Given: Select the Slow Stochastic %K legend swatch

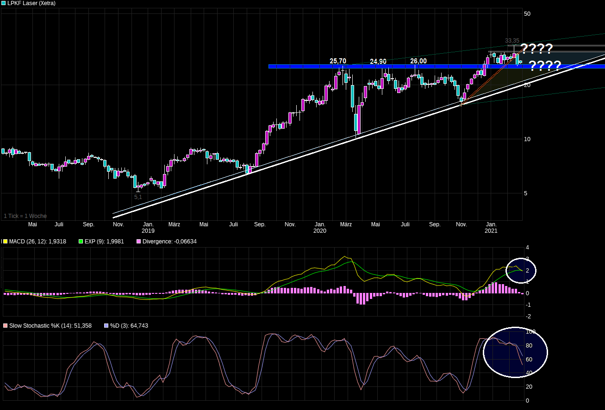Looking at the screenshot, I should pos(5,325).
